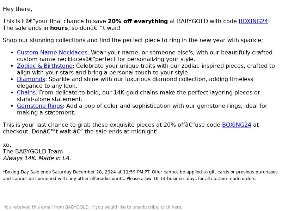Screen dimensions: 282x211
Task: Click the 'click here' unsubscribe link
Action: point(171,207)
